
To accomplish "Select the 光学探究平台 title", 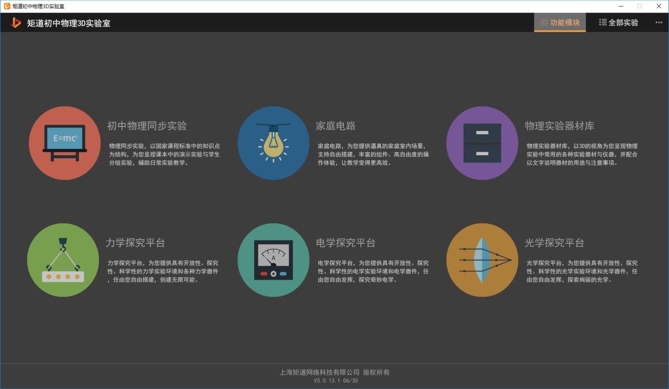I will (x=554, y=243).
